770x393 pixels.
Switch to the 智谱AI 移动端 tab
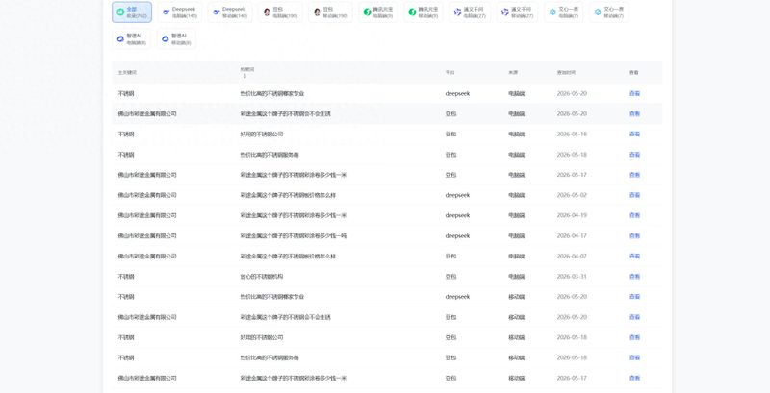click(x=177, y=39)
